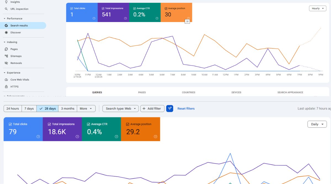
Task: Switch to the DEVICES tab
Action: pyautogui.click(x=236, y=93)
